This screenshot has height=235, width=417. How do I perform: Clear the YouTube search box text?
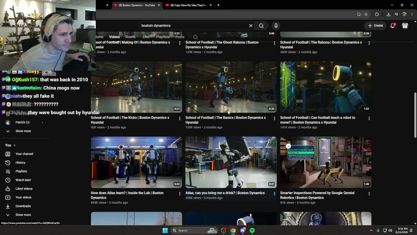[251, 25]
